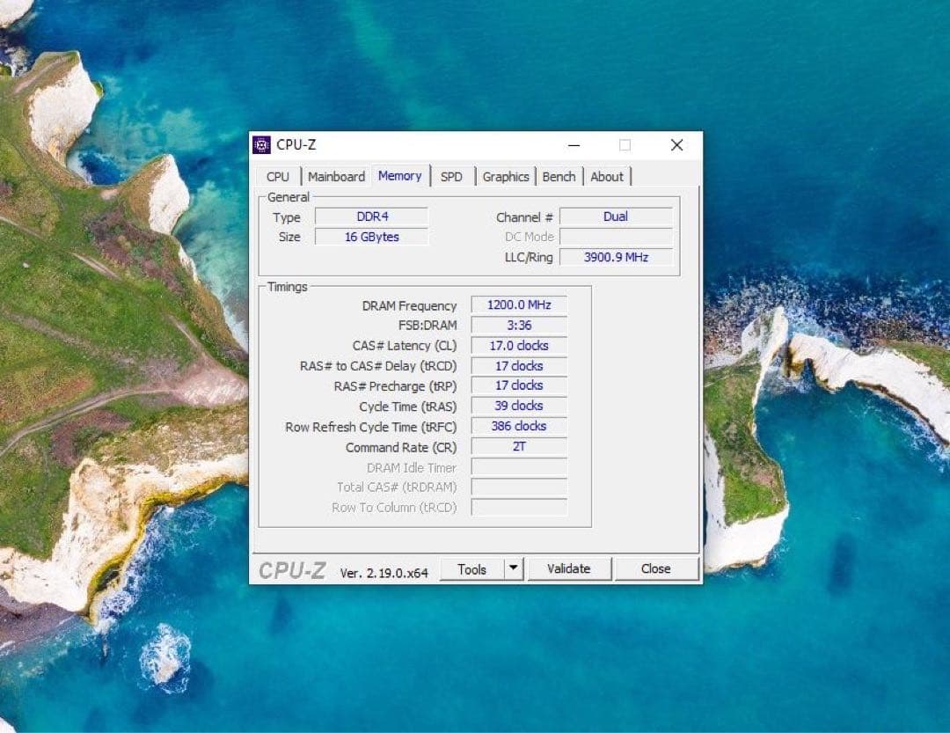Viewport: 950px width, 733px height.
Task: Click the 2T Command Rate value
Action: click(519, 447)
